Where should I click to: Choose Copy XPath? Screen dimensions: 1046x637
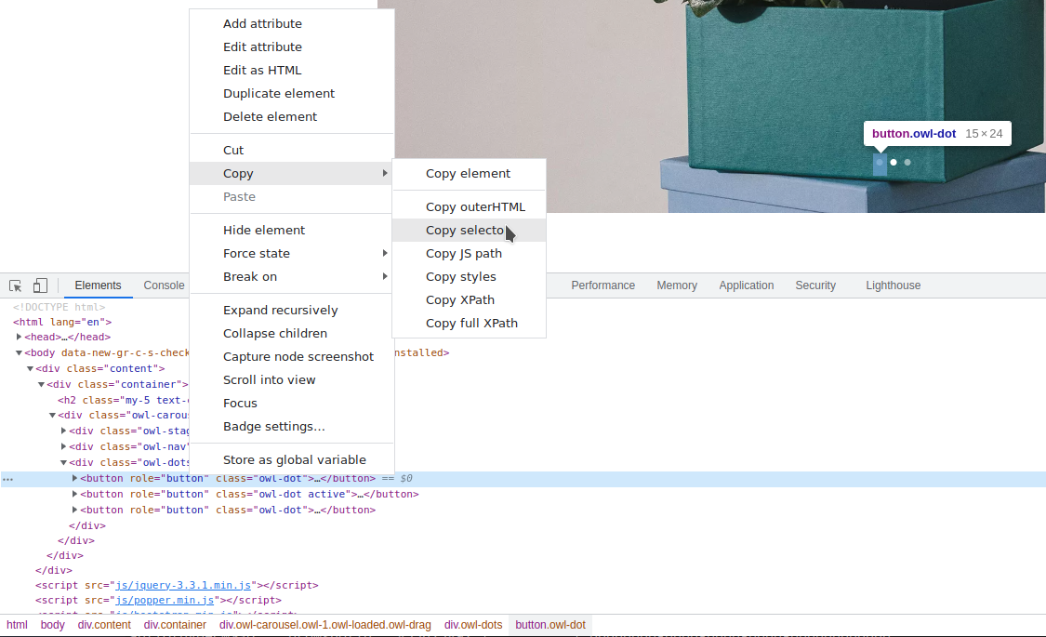click(x=469, y=300)
